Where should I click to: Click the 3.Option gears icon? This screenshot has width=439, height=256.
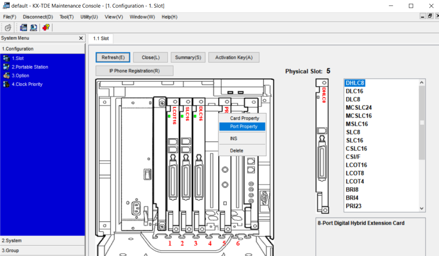(x=6, y=75)
